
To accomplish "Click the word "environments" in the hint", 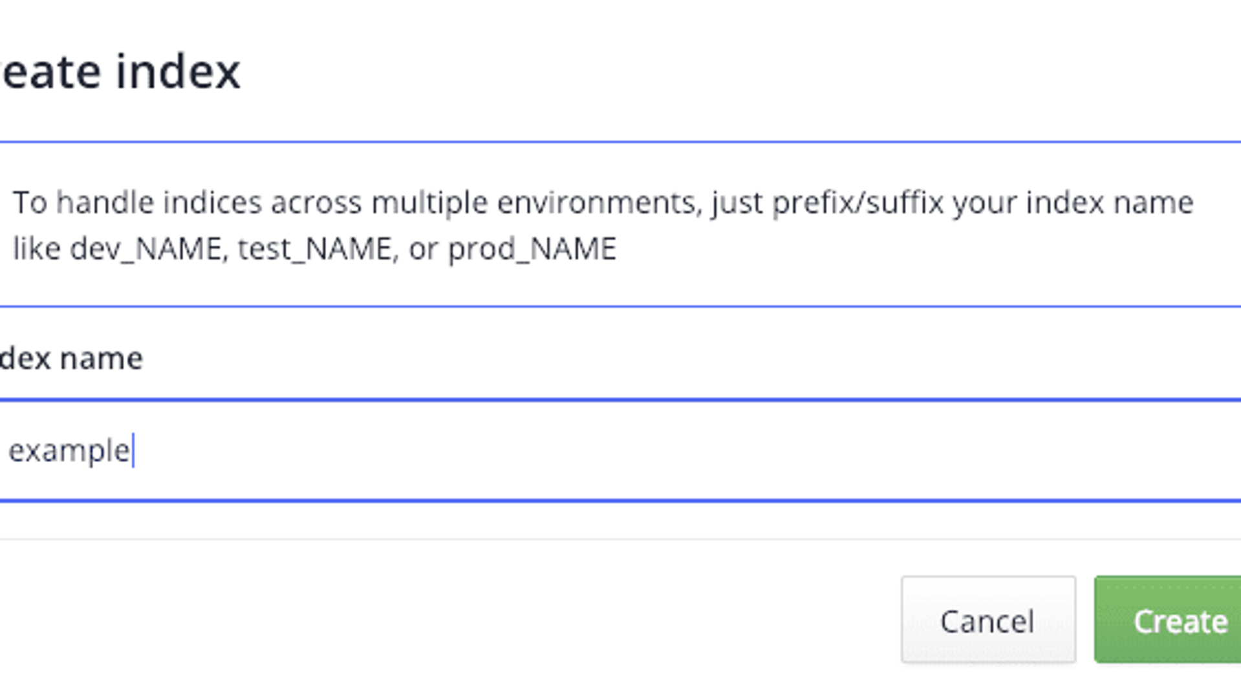I will (599, 203).
